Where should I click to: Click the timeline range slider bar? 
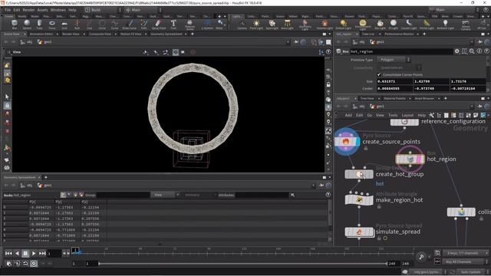[243, 264]
